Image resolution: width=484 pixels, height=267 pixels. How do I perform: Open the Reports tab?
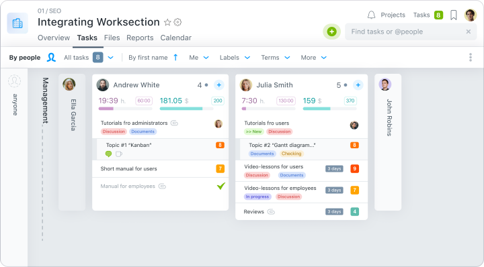[140, 38]
